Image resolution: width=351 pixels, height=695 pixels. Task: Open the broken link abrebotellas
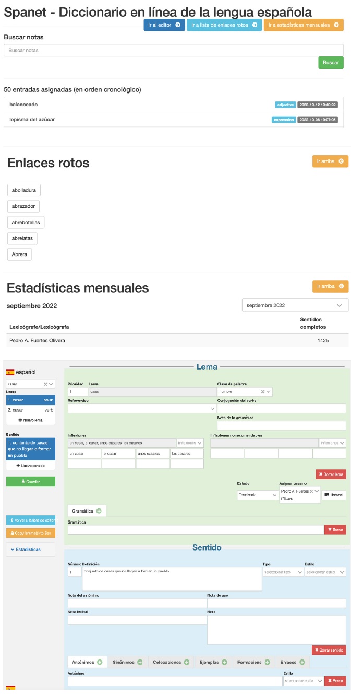pyautogui.click(x=26, y=222)
